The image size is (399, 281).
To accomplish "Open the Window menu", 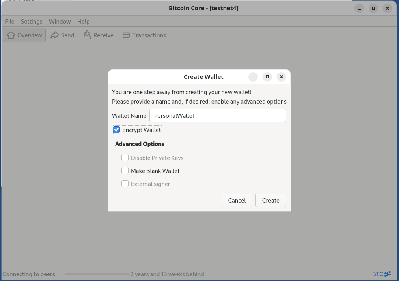I will (60, 22).
